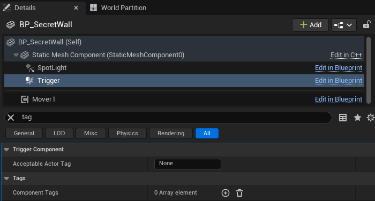Click the Component Tags label
The height and width of the screenshot is (201, 375).
[35, 192]
